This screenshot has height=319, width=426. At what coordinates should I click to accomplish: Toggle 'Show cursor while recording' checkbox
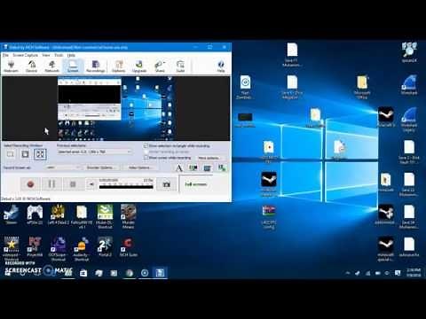pyautogui.click(x=146, y=158)
